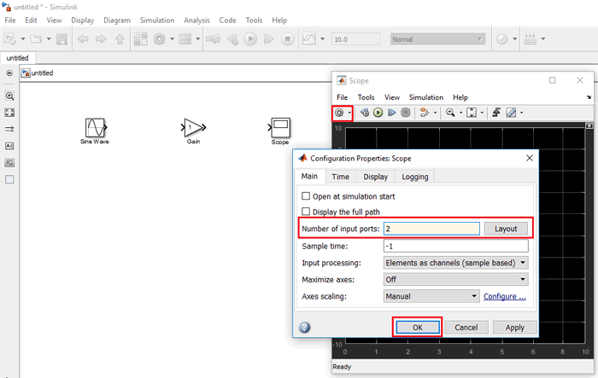
Task: Expand arrow next to Model Configuration gear
Action: 172,39
